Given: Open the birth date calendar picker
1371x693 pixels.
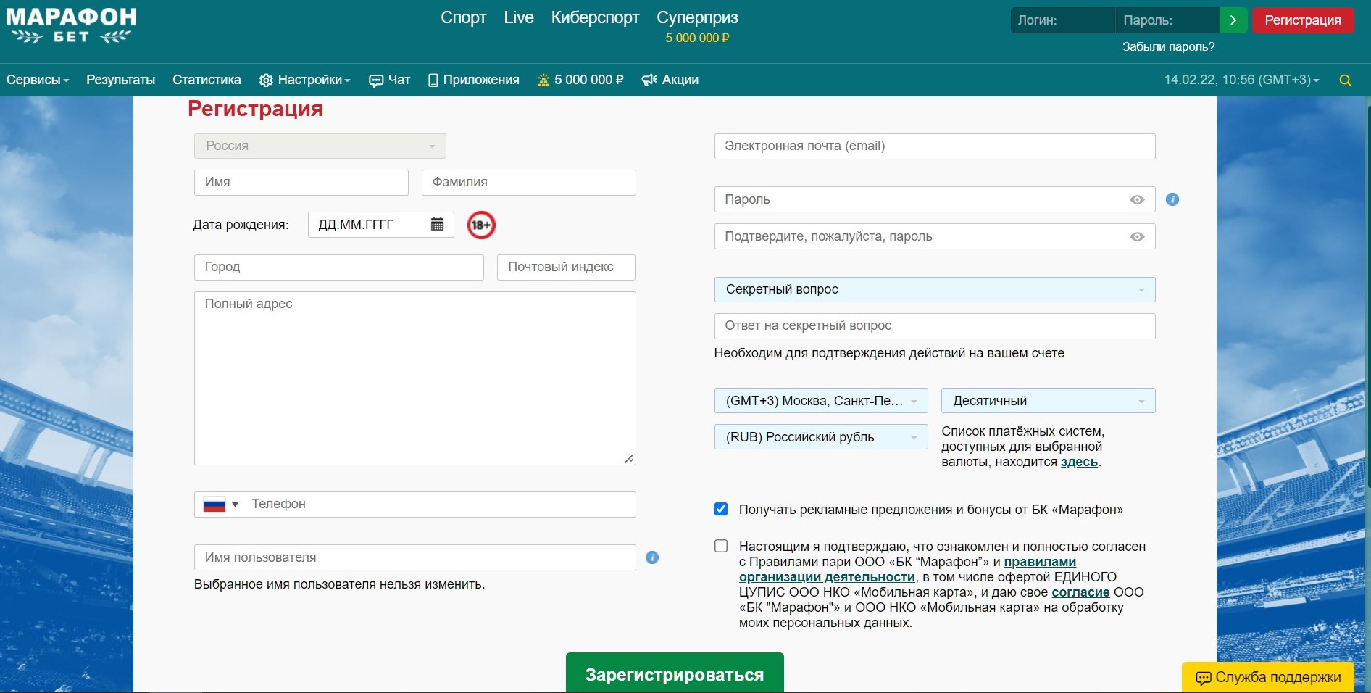Looking at the screenshot, I should [437, 225].
